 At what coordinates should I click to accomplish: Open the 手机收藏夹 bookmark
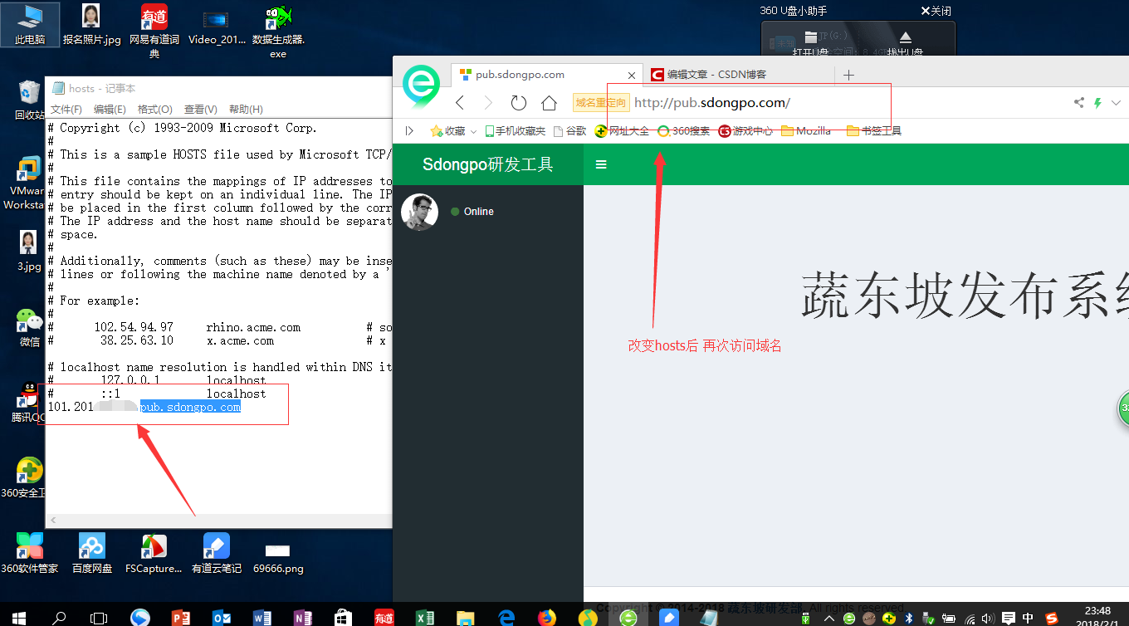[516, 130]
